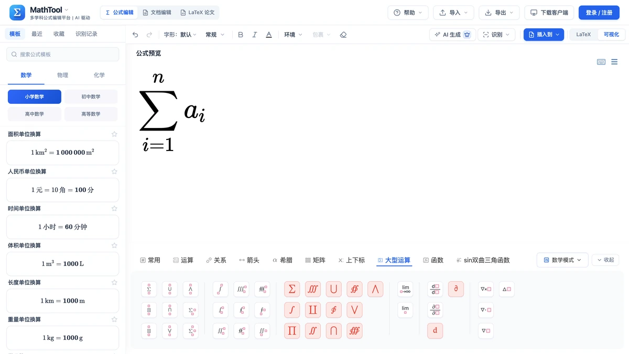This screenshot has height=354, width=629.
Task: Open the 数学模式 dropdown
Action: tap(562, 260)
